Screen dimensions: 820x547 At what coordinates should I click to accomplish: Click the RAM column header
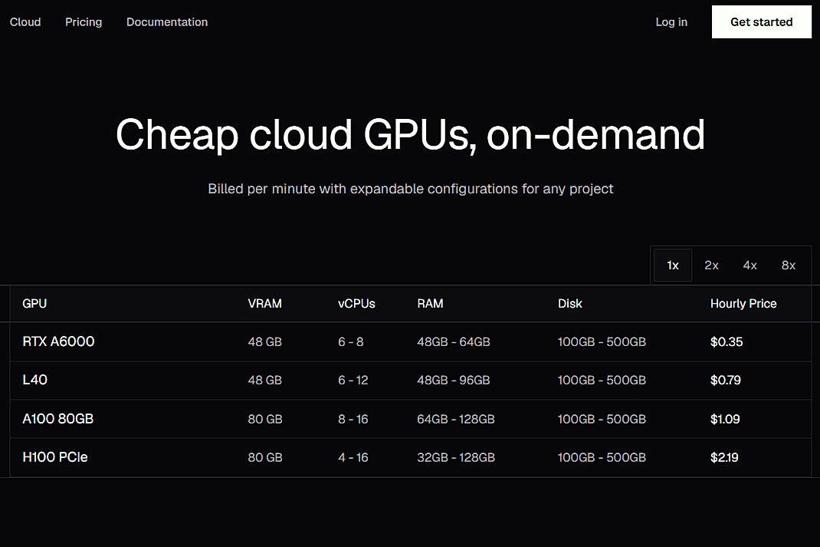pyautogui.click(x=430, y=304)
